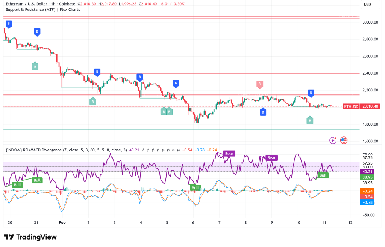The height and width of the screenshot is (247, 385).
Task: Toggle currency display with the USD button
Action: click(x=370, y=4)
